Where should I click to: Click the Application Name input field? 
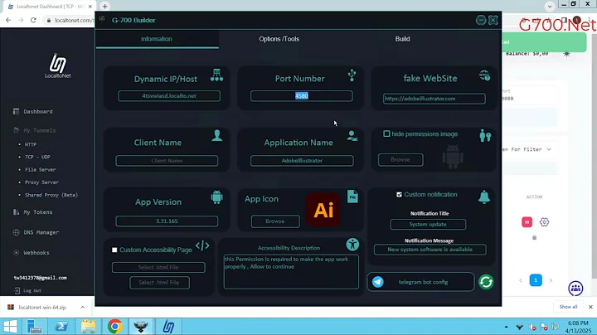[x=302, y=161]
